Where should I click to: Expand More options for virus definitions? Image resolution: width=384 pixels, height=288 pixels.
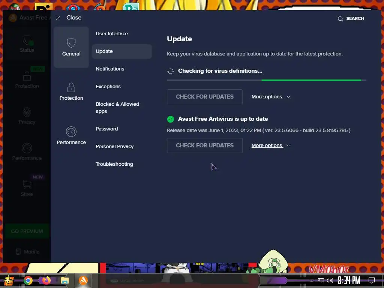click(271, 97)
